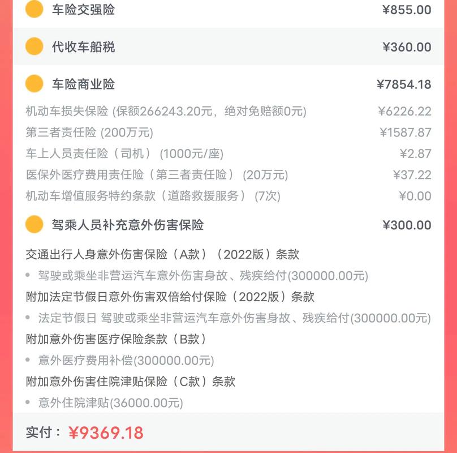Click the orange icon beside 代收车船税
The width and height of the screenshot is (457, 453).
(x=34, y=45)
